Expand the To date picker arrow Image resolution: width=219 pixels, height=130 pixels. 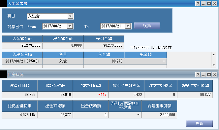coord(128,26)
